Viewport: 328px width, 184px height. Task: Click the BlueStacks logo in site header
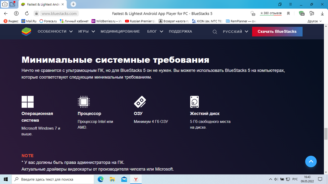[26, 31]
